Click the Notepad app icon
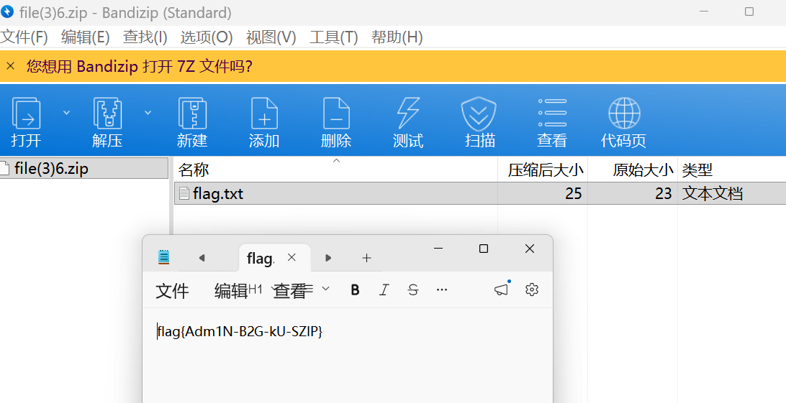Screen dimensions: 786x403 pos(164,257)
